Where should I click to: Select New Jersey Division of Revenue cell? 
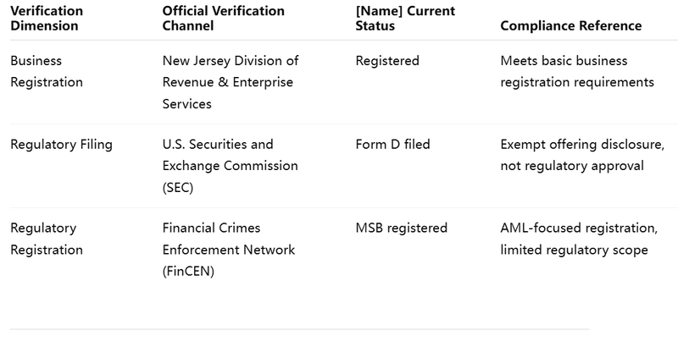(231, 82)
